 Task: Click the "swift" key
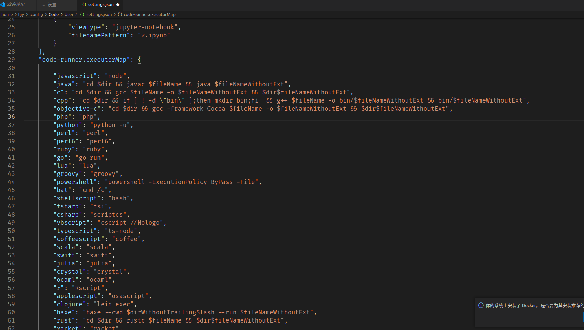tap(66, 255)
